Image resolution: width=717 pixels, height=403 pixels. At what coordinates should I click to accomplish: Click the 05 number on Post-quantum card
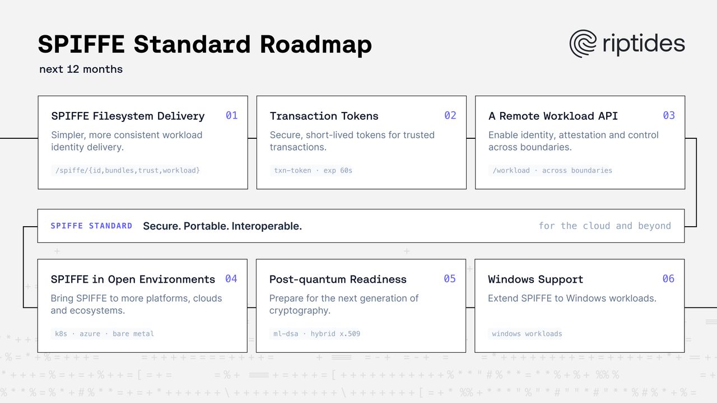[x=450, y=279]
